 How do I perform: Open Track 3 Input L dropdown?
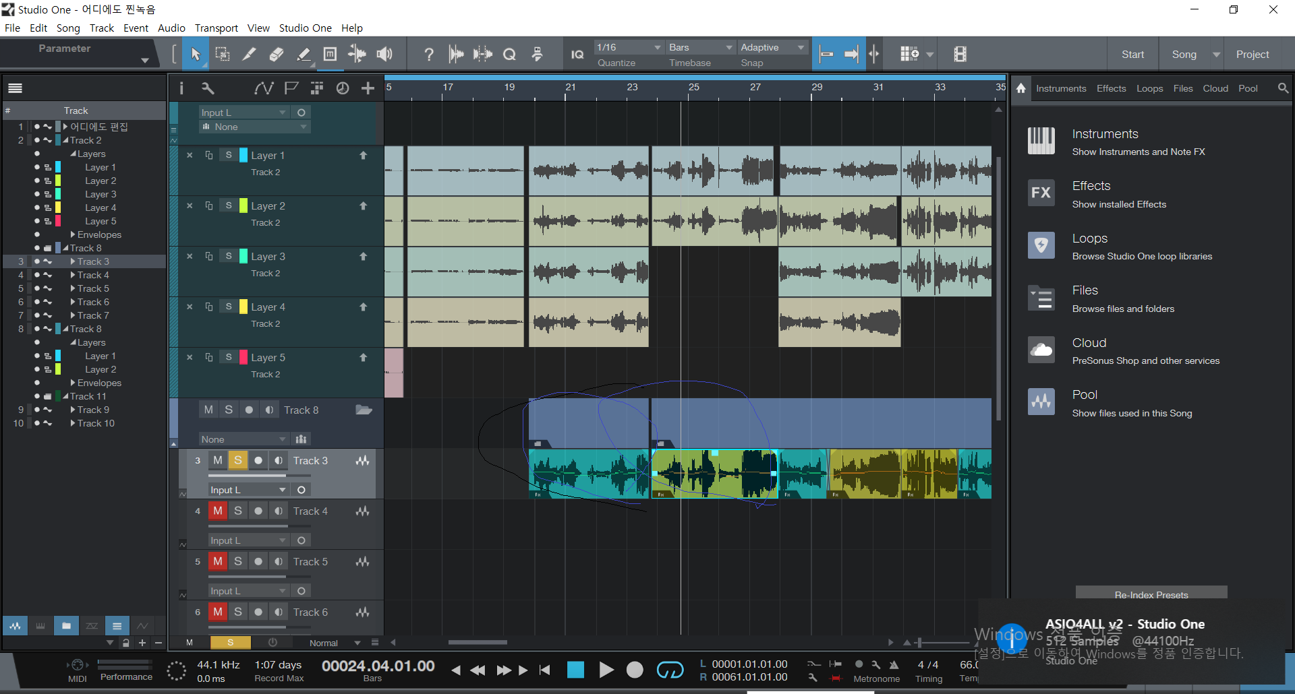(248, 490)
